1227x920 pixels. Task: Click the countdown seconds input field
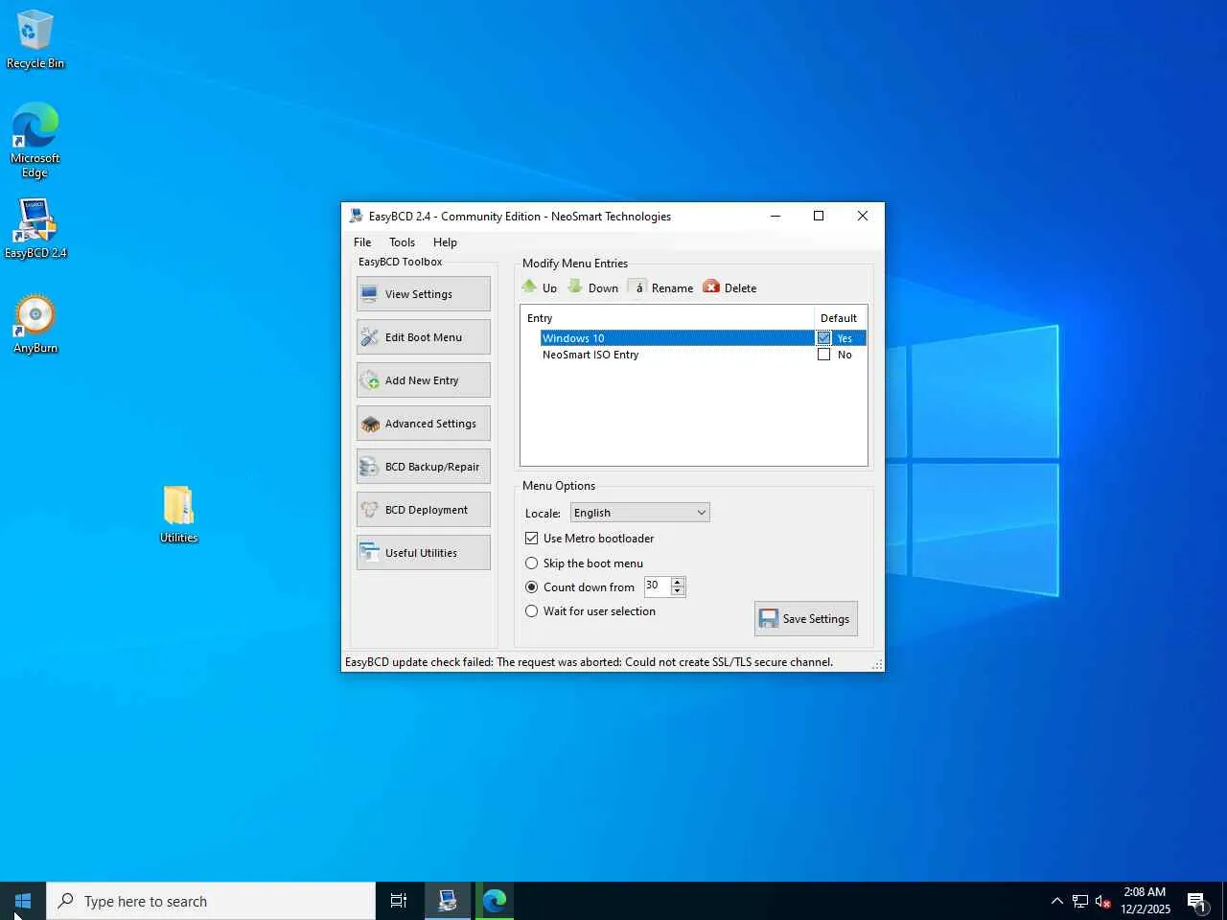pyautogui.click(x=657, y=586)
